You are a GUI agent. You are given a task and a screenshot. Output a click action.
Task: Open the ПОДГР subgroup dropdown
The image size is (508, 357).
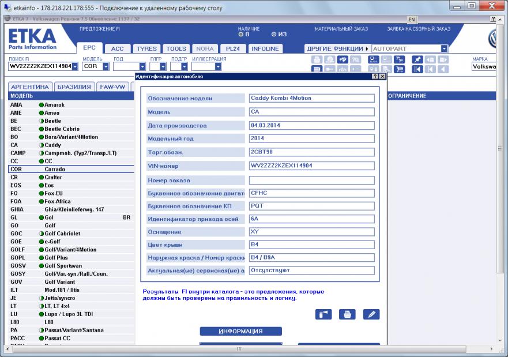pyautogui.click(x=184, y=66)
